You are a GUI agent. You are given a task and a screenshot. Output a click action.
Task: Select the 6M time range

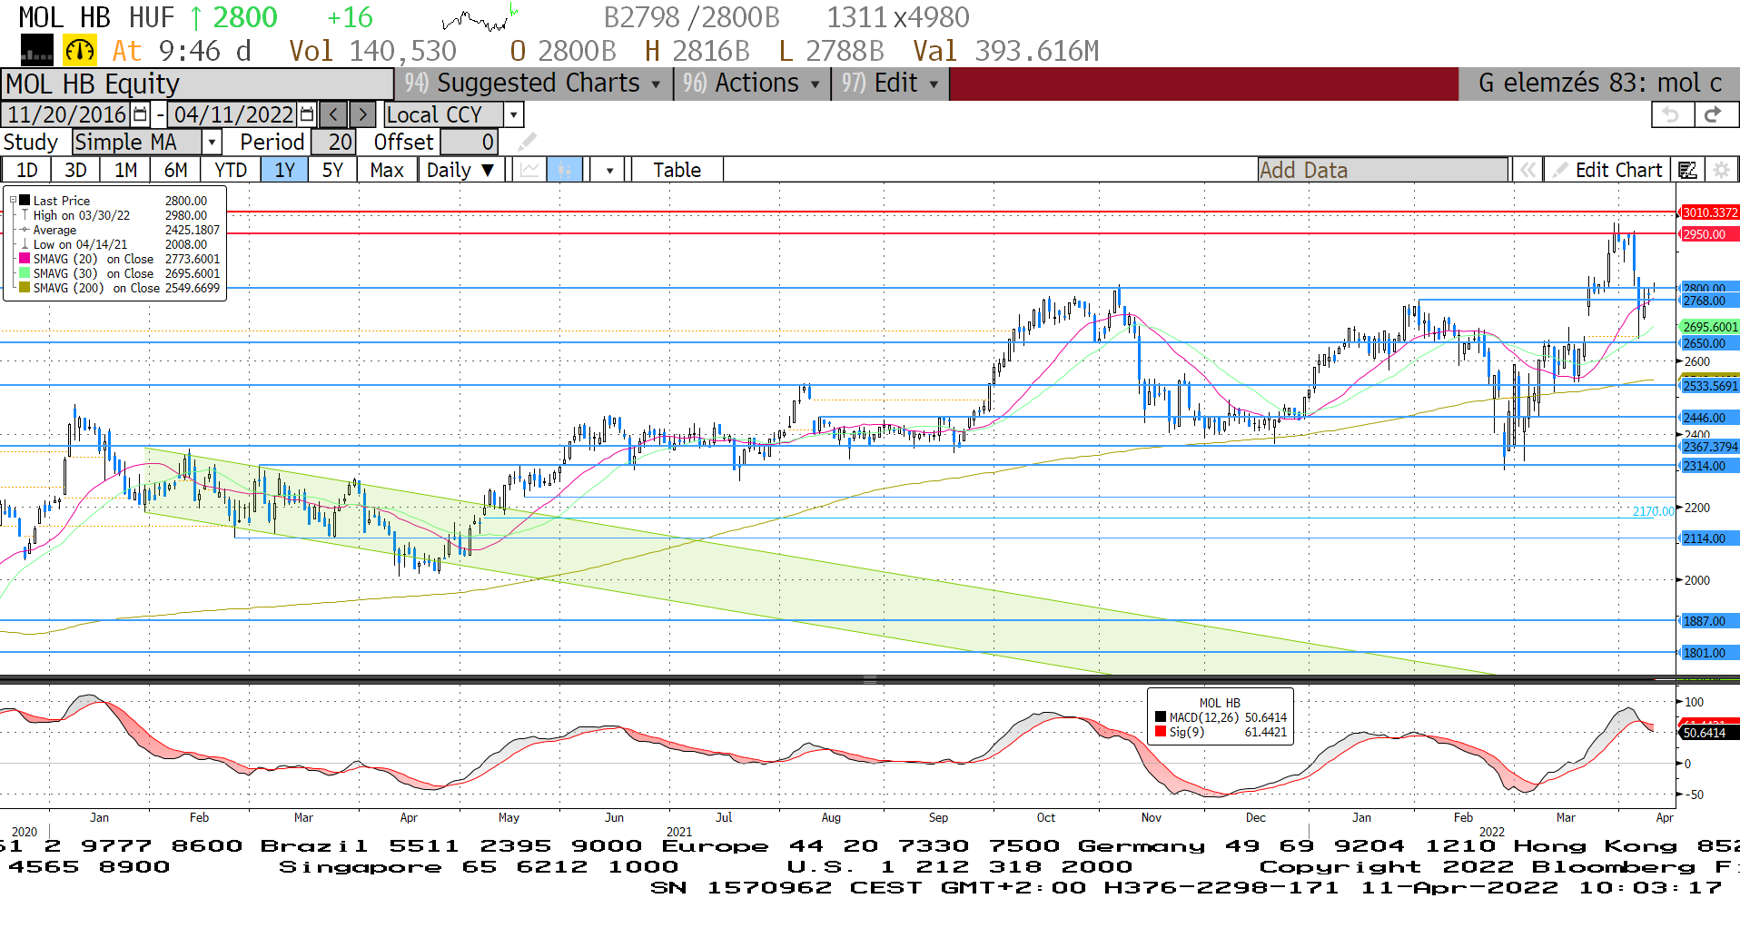[176, 170]
